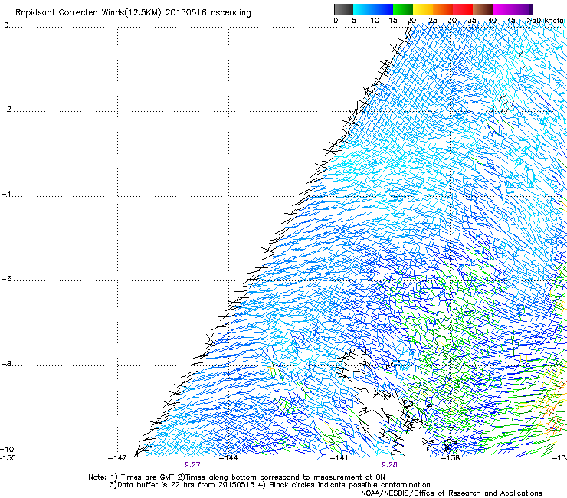Click the 'Times are GMT' note line

tap(237, 477)
